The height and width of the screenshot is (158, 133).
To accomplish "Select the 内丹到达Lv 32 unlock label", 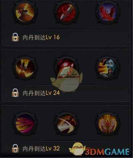I will 41,149.
